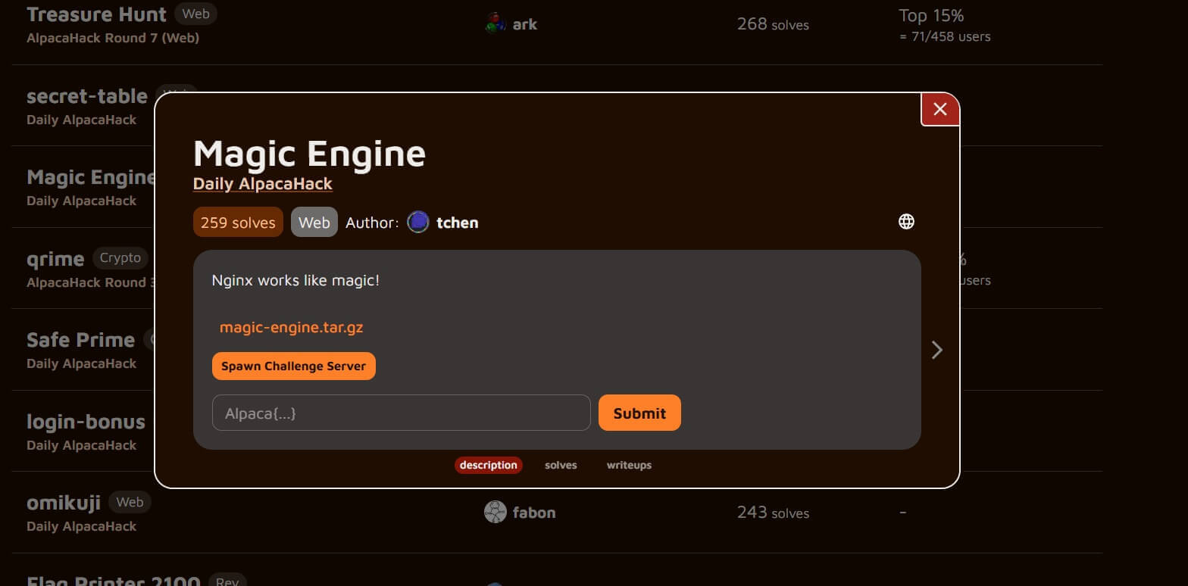Download magic-engine.tar.gz file
This screenshot has width=1188, height=586.
point(292,328)
